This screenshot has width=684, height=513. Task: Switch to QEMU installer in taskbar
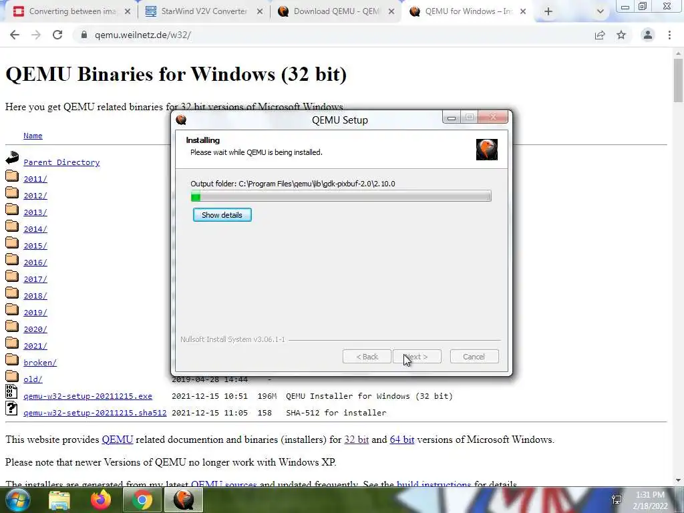184,500
